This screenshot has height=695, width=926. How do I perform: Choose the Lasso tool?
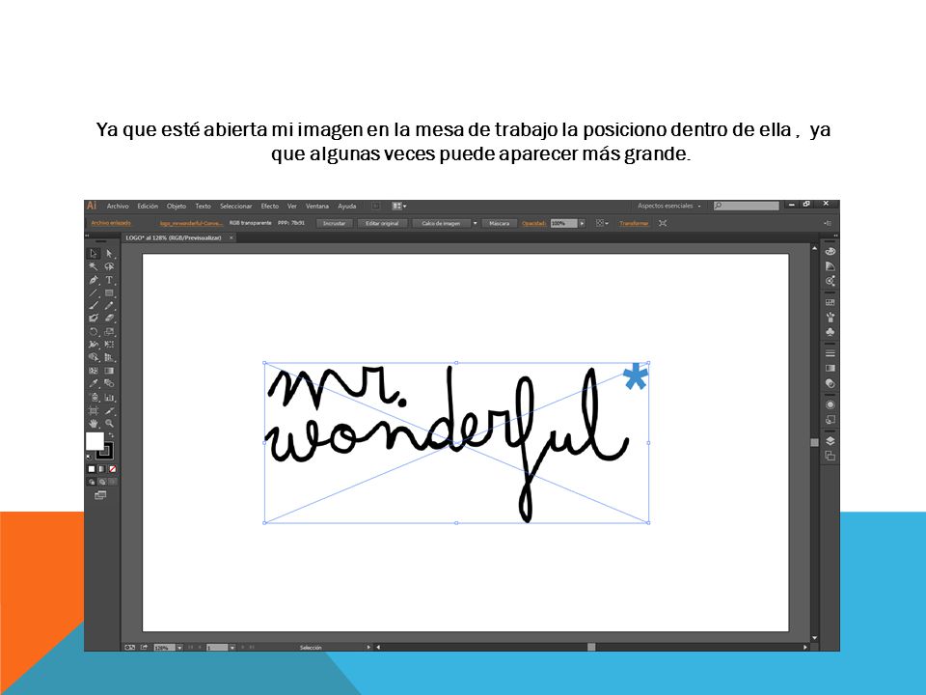(109, 266)
